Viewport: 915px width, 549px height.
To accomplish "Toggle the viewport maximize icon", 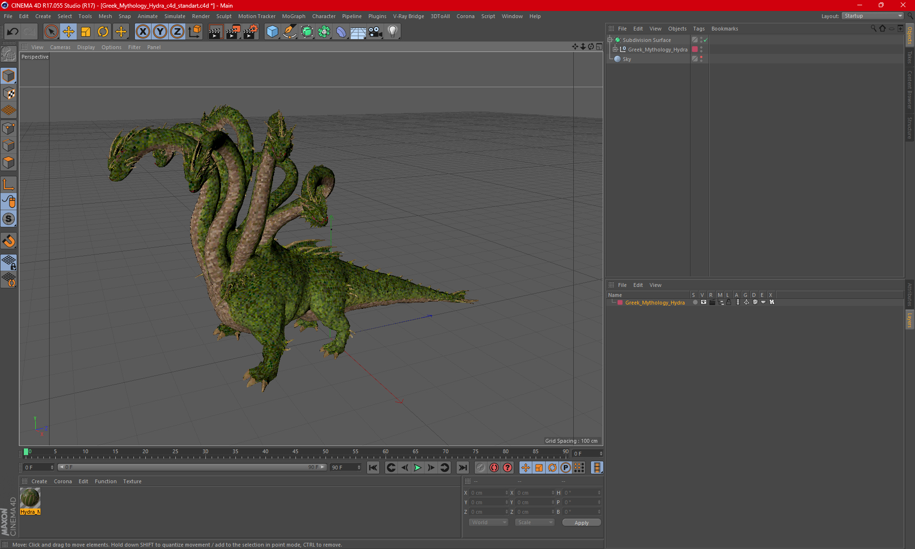I will point(600,47).
